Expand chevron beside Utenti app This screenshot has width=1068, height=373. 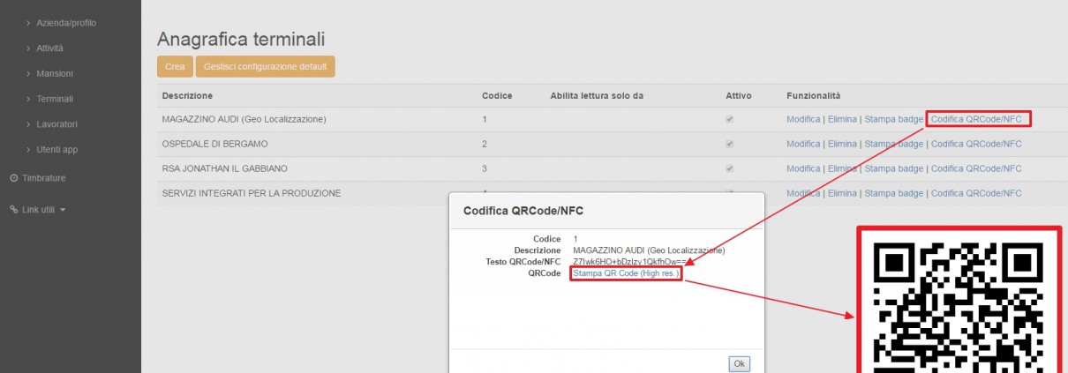(28, 150)
